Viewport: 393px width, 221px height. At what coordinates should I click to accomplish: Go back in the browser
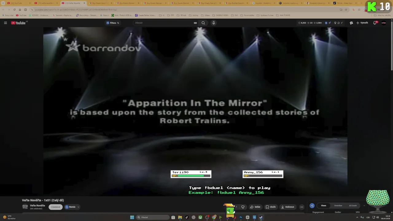click(3, 10)
